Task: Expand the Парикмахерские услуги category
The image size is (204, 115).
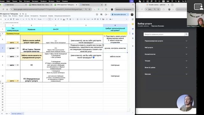Action: click(166, 41)
